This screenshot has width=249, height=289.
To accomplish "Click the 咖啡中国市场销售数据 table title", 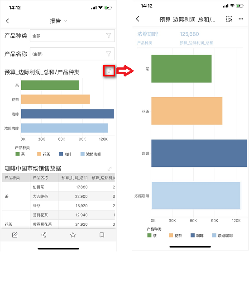I will click(33, 168).
